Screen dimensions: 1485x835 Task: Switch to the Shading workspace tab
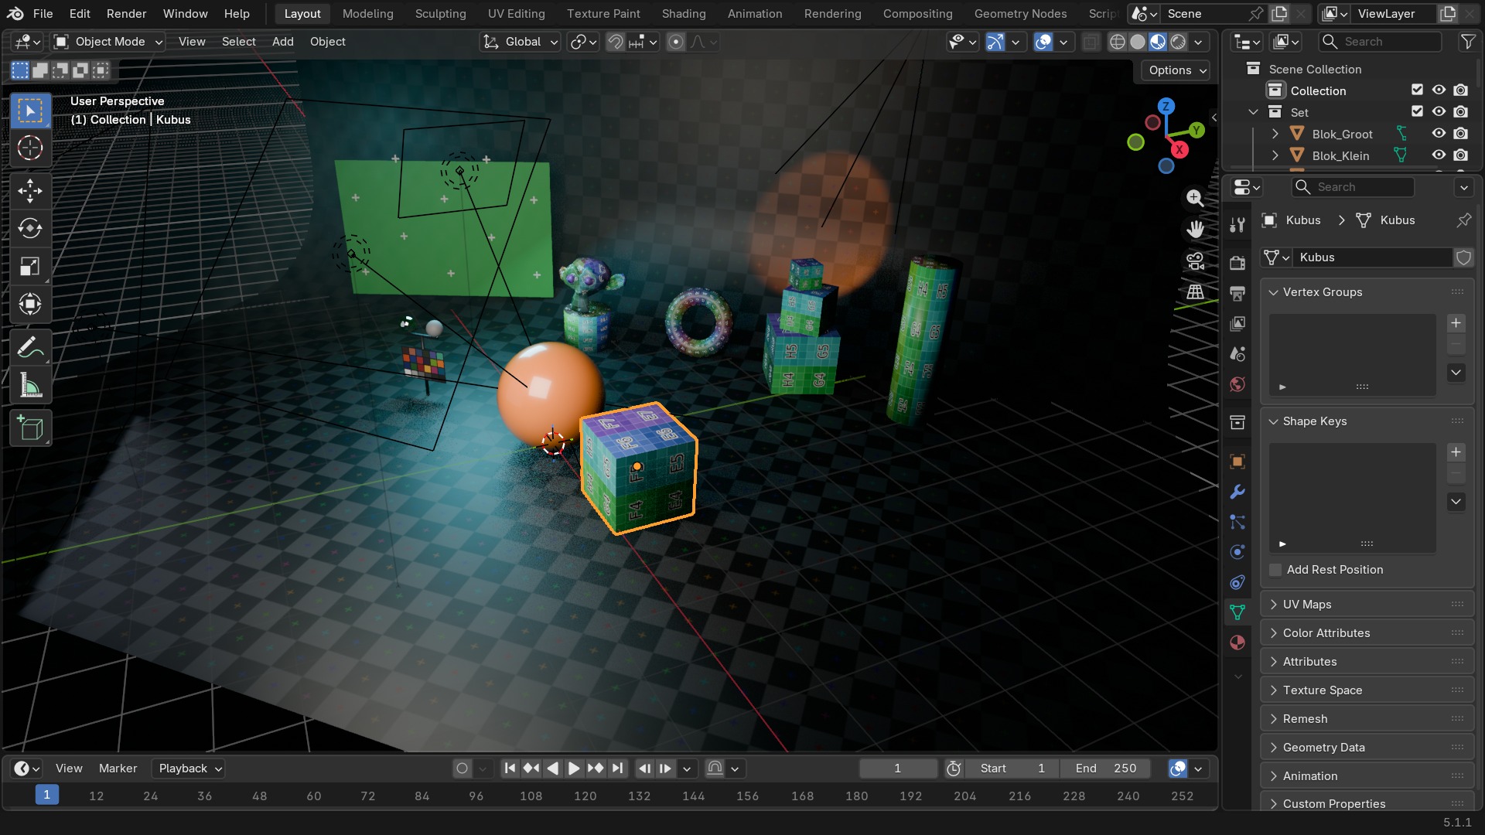click(684, 13)
